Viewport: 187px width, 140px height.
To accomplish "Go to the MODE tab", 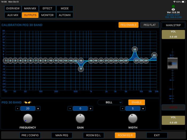I will (65, 9).
